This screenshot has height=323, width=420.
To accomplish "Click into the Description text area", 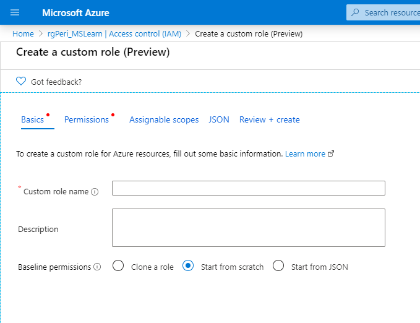I will point(248,228).
